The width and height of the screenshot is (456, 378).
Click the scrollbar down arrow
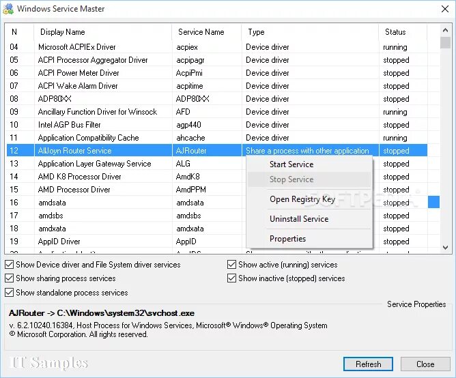pyautogui.click(x=445, y=248)
